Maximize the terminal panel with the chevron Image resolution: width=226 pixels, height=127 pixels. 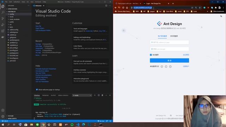pyautogui.click(x=106, y=95)
